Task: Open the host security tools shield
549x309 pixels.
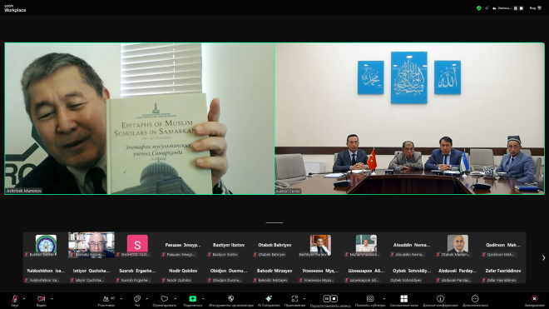Action: pyautogui.click(x=230, y=299)
